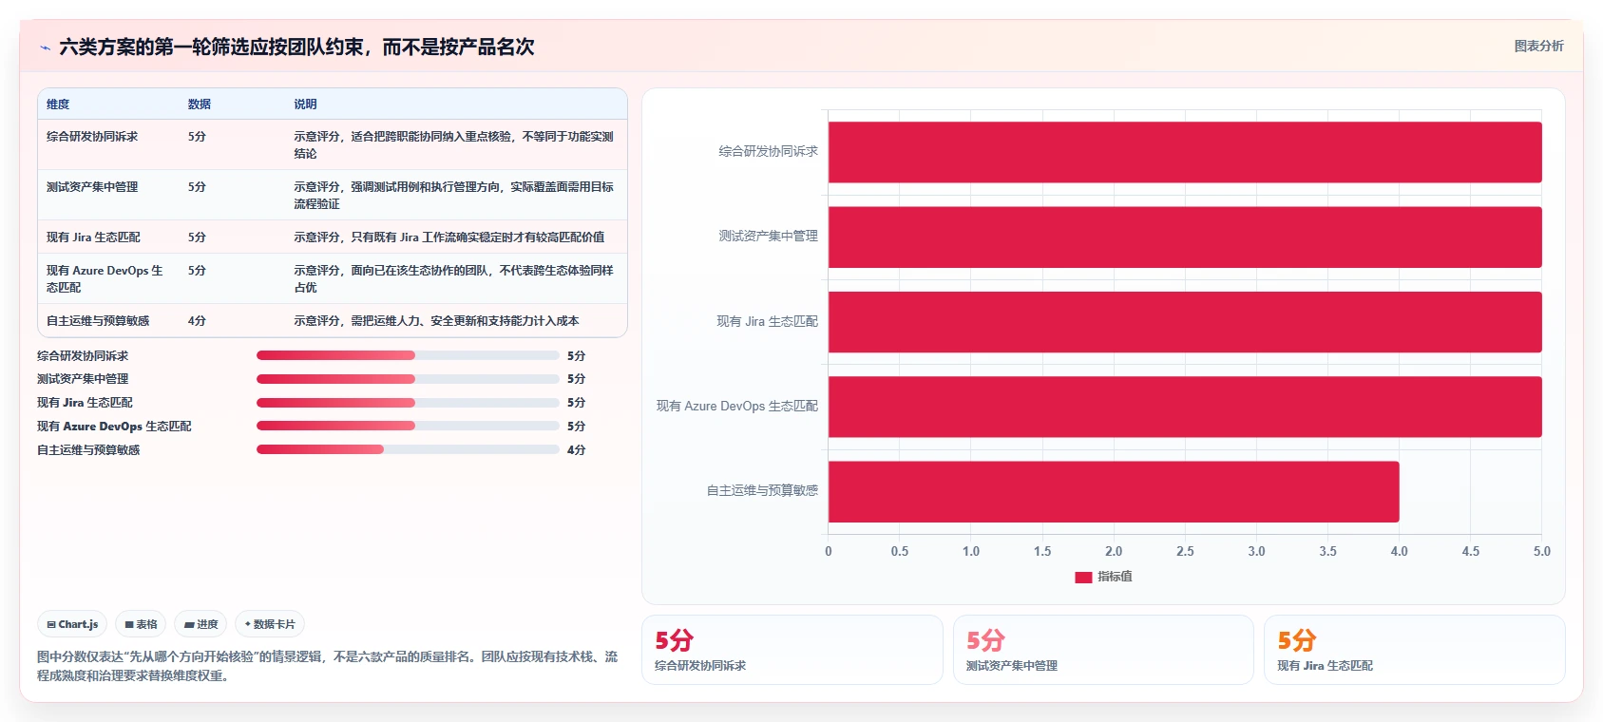Click the chart bar for 测试资产集中管理
Viewport: 1603px width, 722px height.
[1185, 237]
